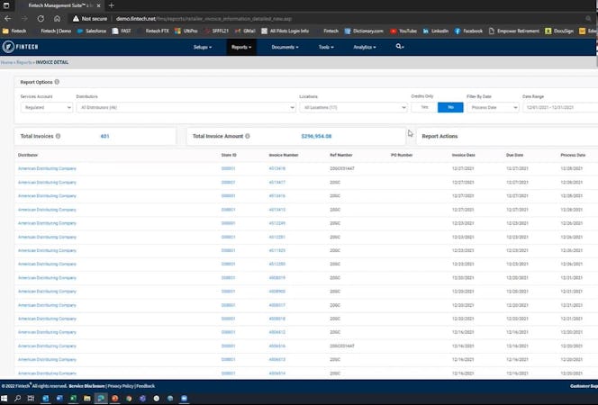Click the info icon beside Report Options
The image size is (598, 405).
[57, 82]
